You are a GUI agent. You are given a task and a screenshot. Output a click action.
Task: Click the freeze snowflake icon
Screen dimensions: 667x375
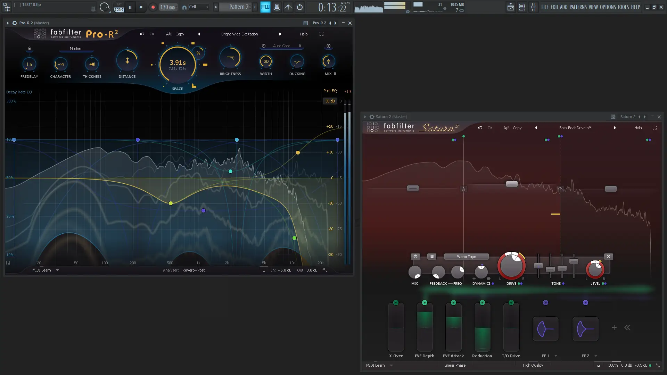328,46
